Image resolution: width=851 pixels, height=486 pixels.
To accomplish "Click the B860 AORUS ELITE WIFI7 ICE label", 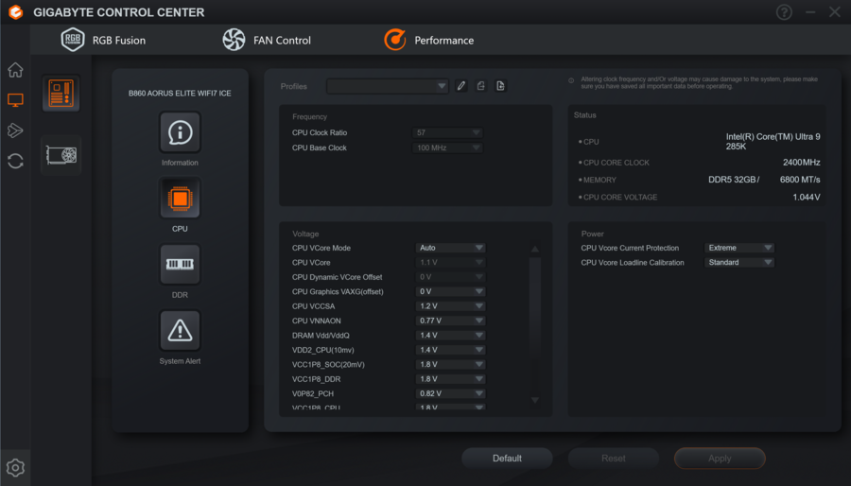I will pyautogui.click(x=180, y=94).
